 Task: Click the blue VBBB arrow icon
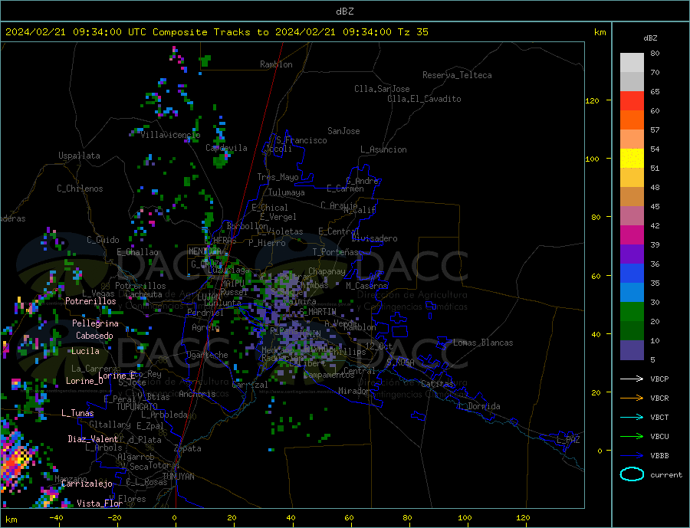pos(632,455)
